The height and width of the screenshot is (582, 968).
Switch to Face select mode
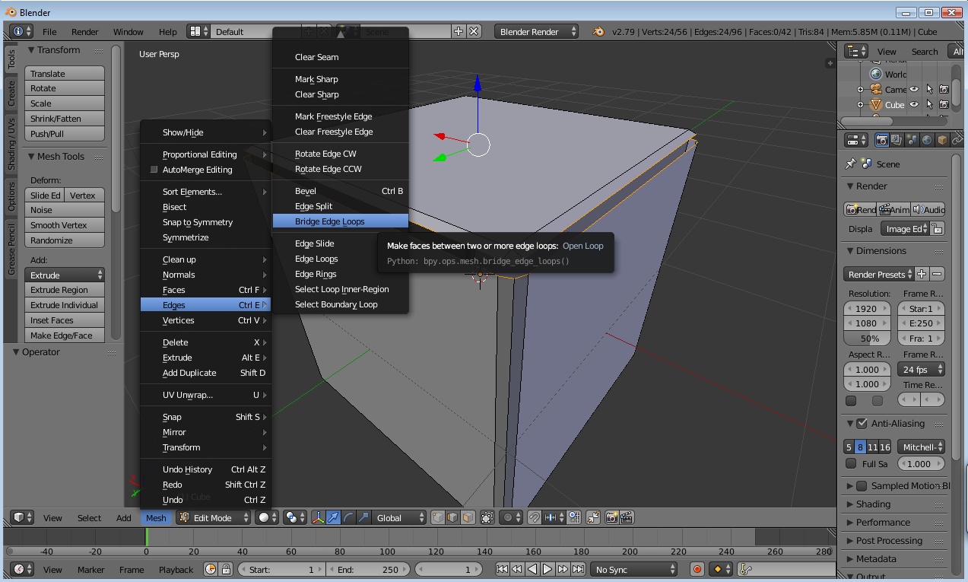point(468,517)
